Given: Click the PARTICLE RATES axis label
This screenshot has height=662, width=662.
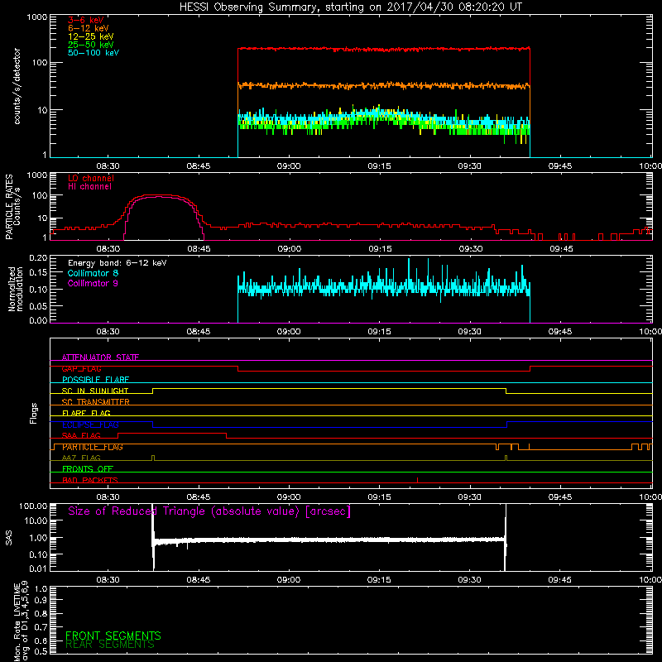Looking at the screenshot, I should click(12, 207).
